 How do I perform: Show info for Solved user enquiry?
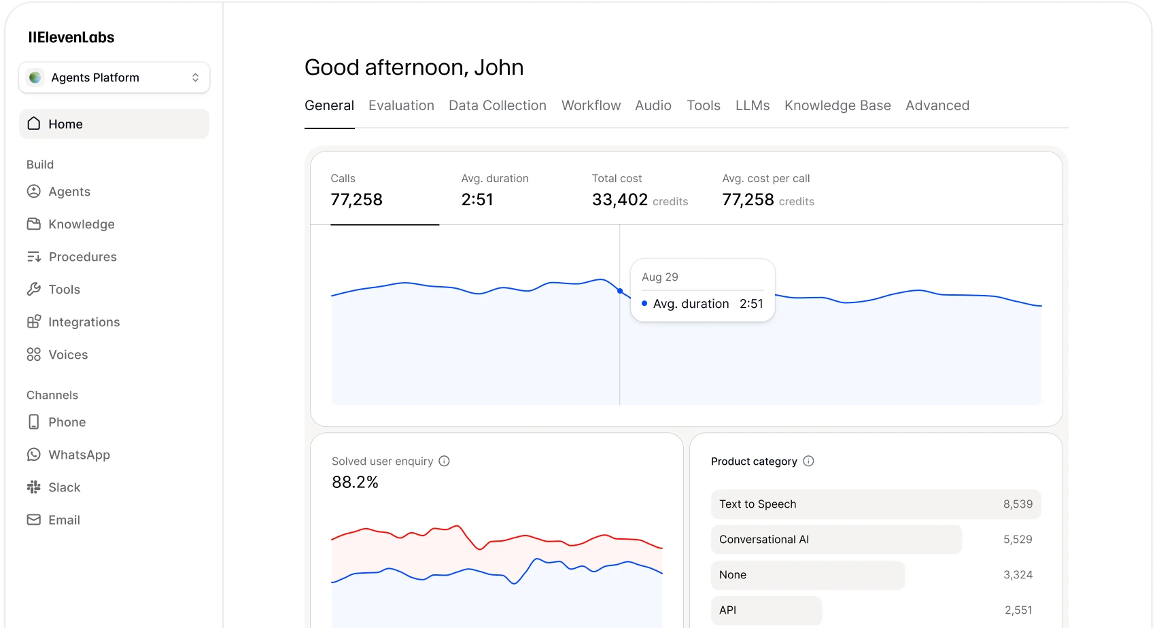click(x=444, y=461)
